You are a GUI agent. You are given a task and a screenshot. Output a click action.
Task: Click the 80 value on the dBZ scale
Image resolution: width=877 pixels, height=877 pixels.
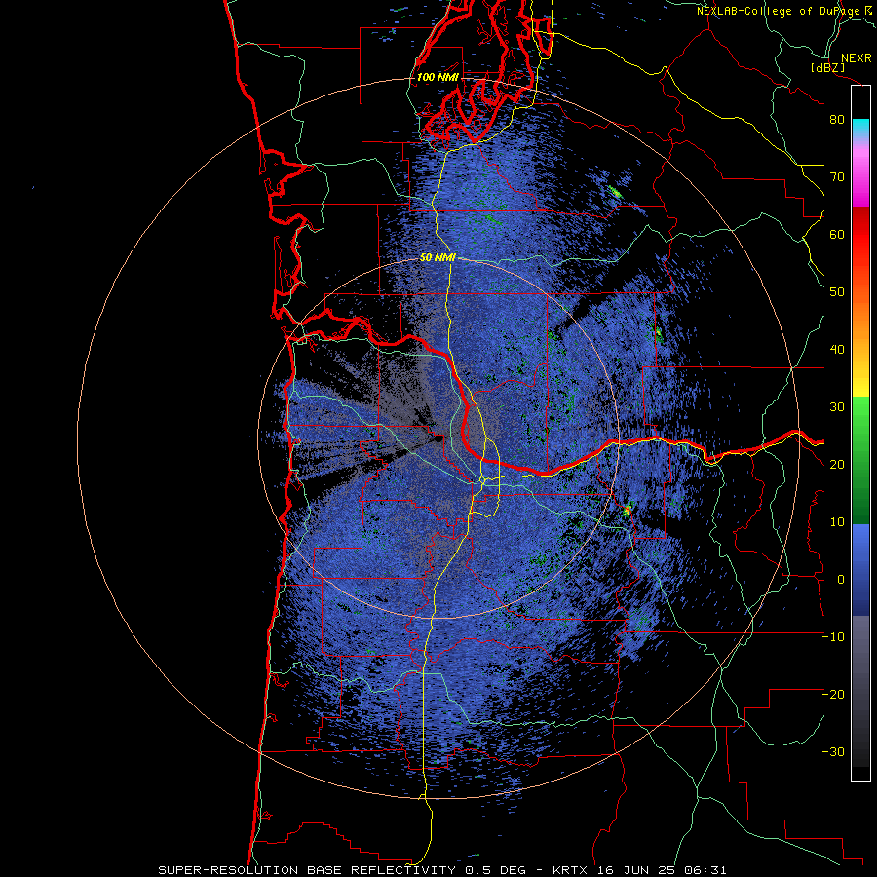point(837,120)
